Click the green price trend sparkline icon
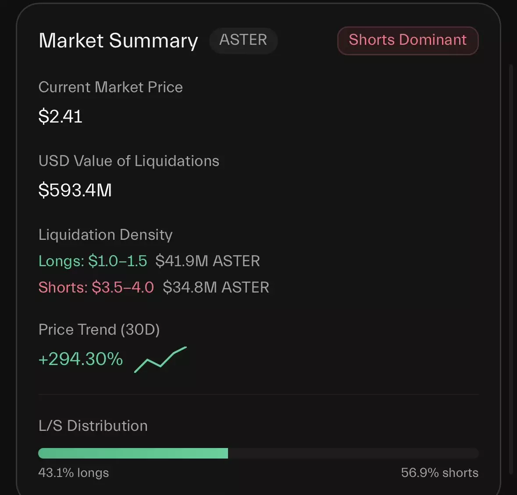 click(160, 360)
